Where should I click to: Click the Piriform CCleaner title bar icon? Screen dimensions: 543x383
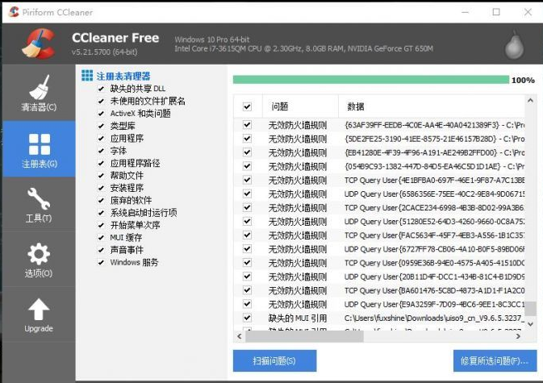(x=14, y=12)
